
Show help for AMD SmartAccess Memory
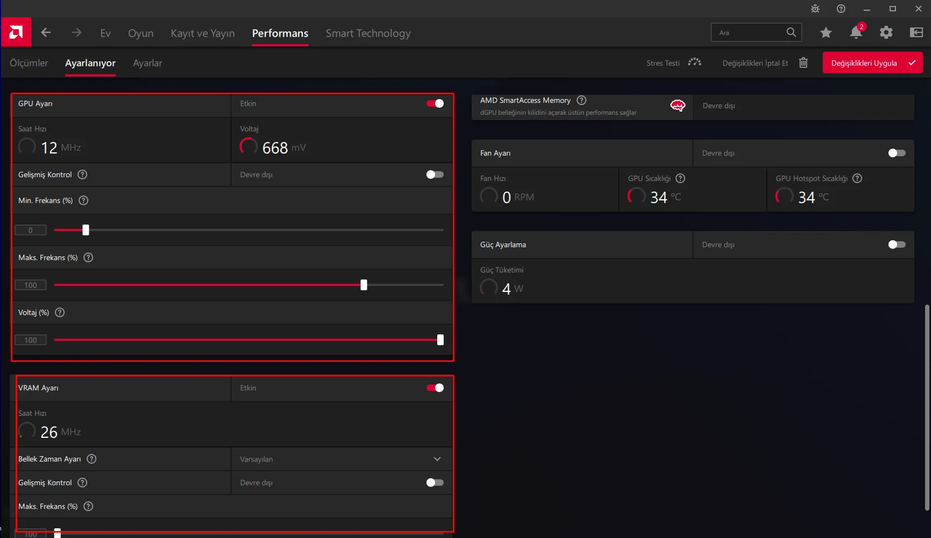tap(582, 100)
